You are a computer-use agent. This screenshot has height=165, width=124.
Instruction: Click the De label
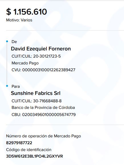pyautogui.click(x=14, y=42)
